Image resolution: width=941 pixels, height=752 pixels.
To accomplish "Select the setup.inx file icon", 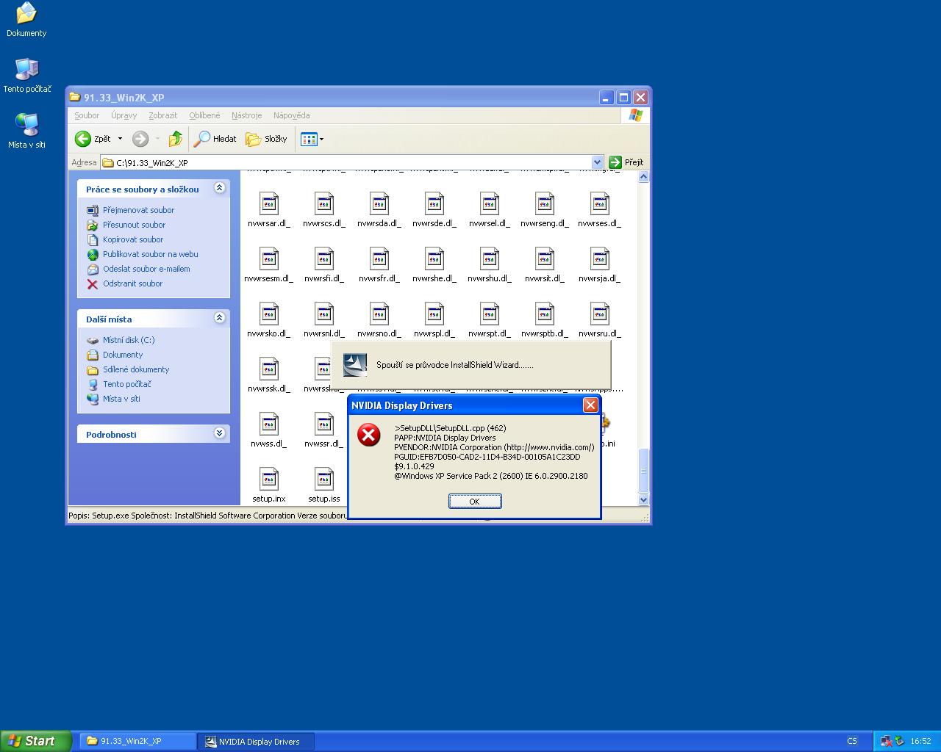I will click(269, 480).
